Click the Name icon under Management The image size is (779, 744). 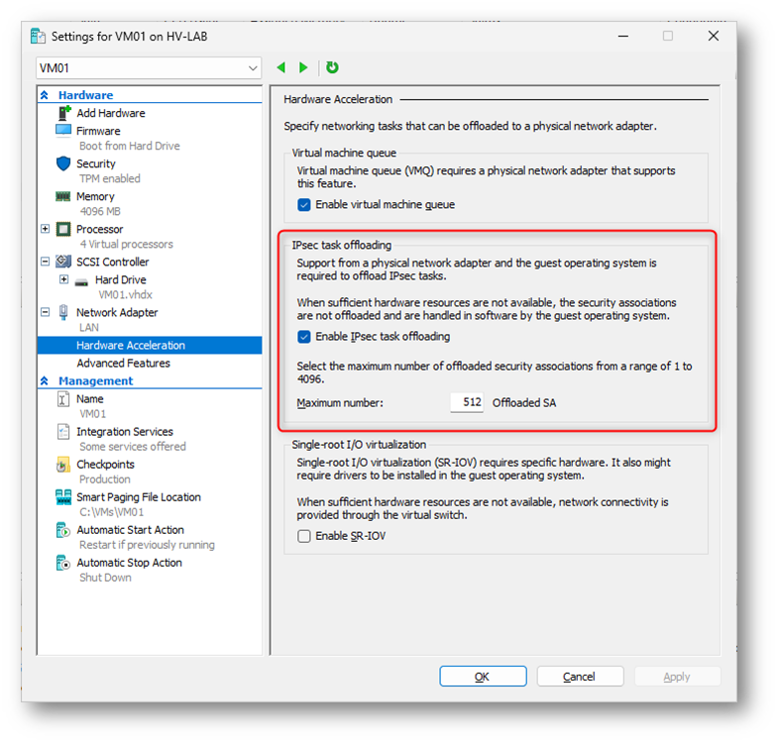(63, 399)
